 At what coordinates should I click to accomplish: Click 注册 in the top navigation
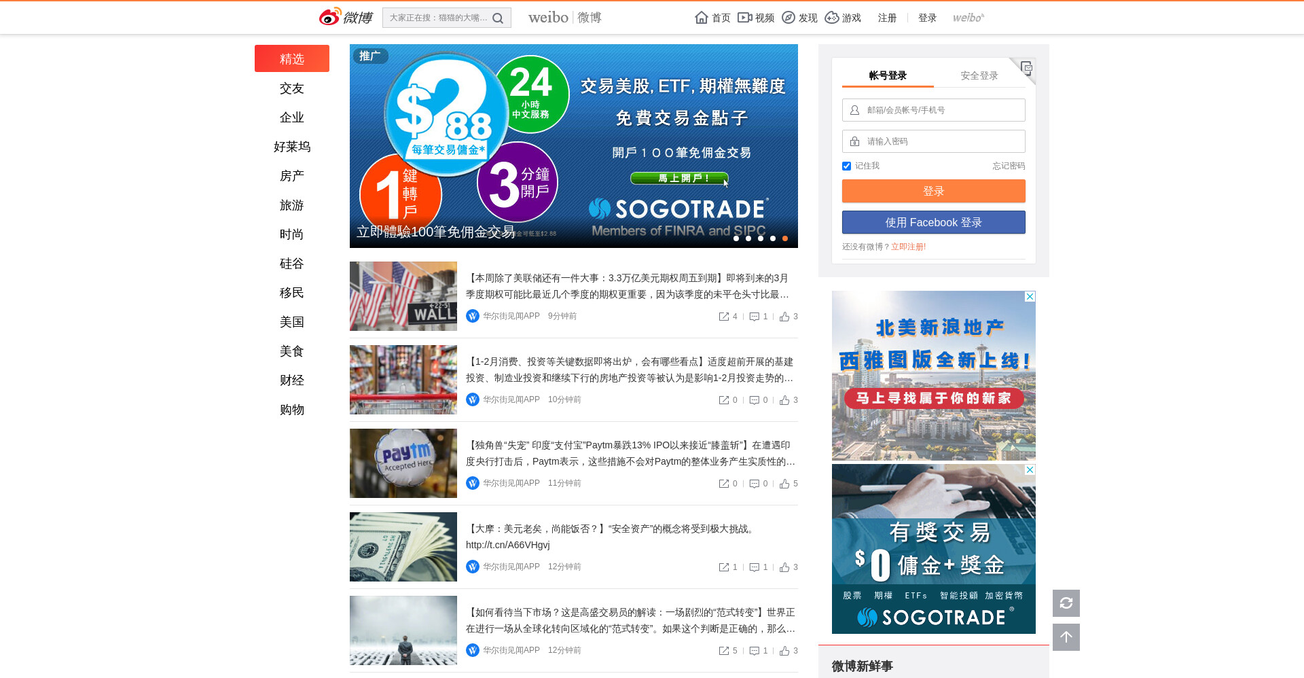click(887, 18)
